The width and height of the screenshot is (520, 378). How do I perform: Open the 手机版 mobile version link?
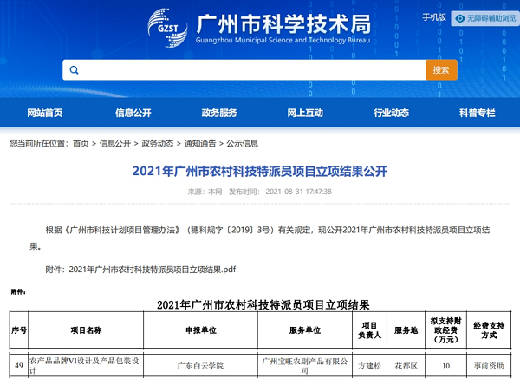pyautogui.click(x=434, y=17)
